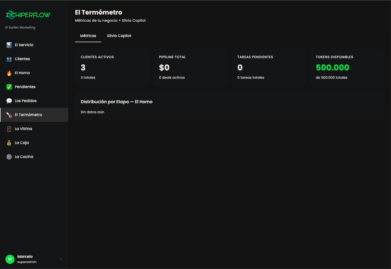Open the Tareas Pendientes card

point(269,67)
